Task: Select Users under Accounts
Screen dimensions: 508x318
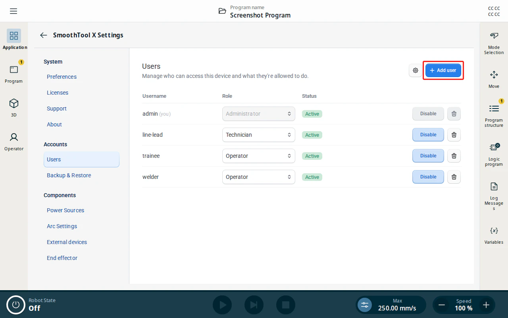Action: 81,159
